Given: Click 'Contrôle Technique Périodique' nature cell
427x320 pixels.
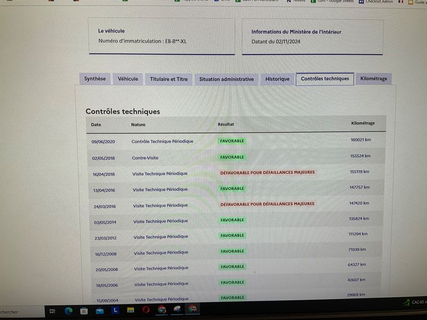Looking at the screenshot, I should [162, 141].
